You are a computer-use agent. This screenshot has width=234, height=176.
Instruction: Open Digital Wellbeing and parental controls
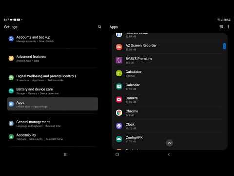click(x=53, y=78)
